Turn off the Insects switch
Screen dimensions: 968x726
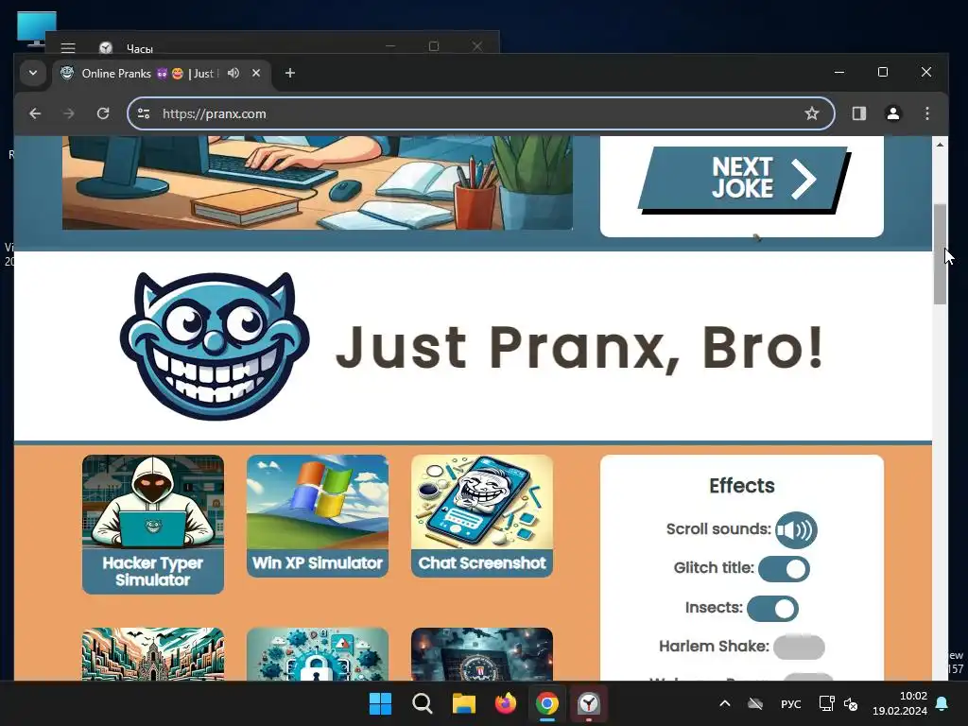pos(772,608)
